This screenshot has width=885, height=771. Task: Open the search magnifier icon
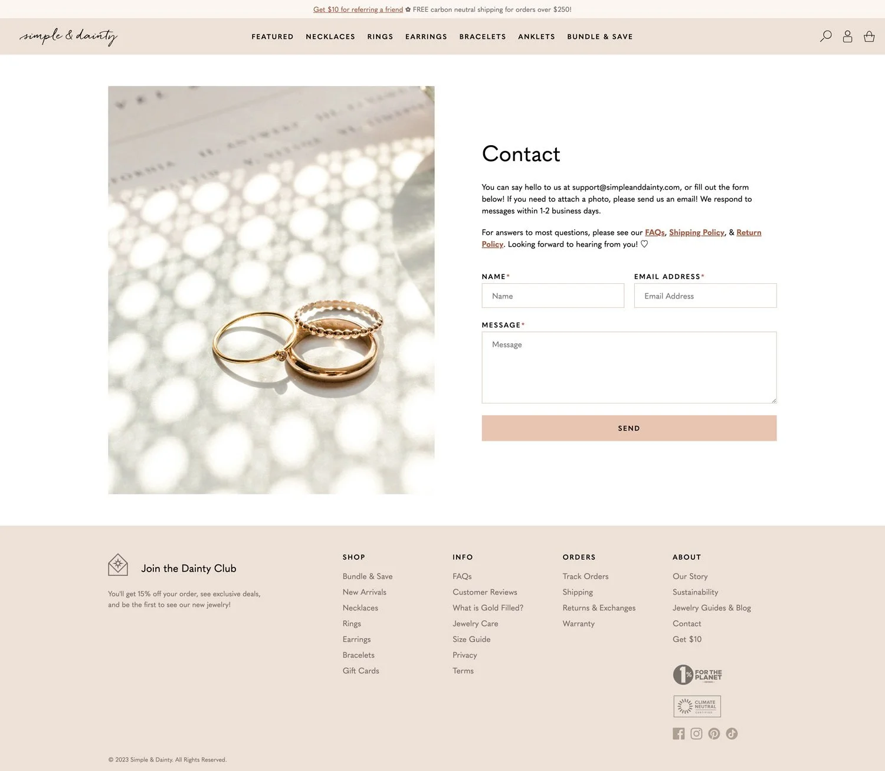(x=826, y=36)
